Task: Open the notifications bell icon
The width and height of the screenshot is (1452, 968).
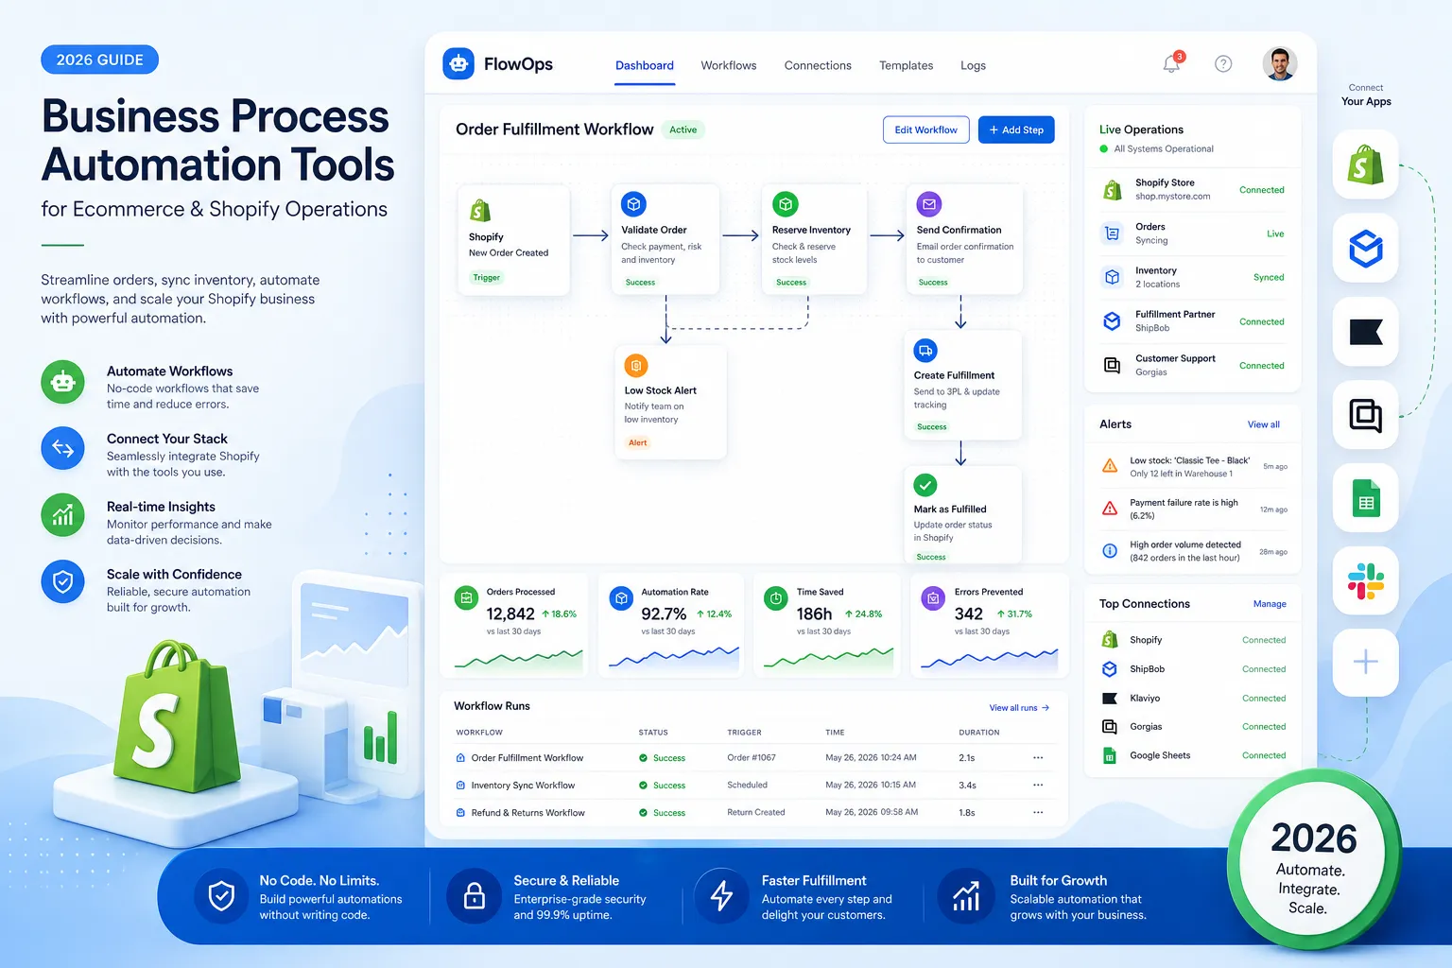Action: click(x=1172, y=63)
